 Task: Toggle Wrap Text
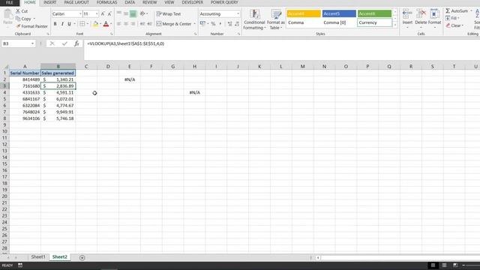tap(169, 14)
